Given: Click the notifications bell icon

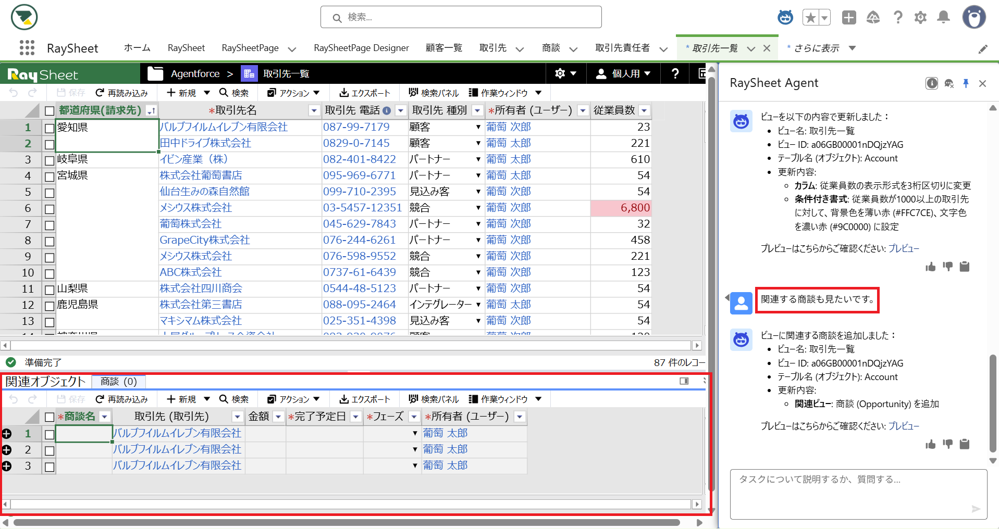Looking at the screenshot, I should [943, 17].
